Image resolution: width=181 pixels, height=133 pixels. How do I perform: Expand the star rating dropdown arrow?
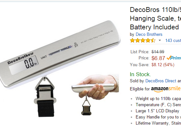160,40
